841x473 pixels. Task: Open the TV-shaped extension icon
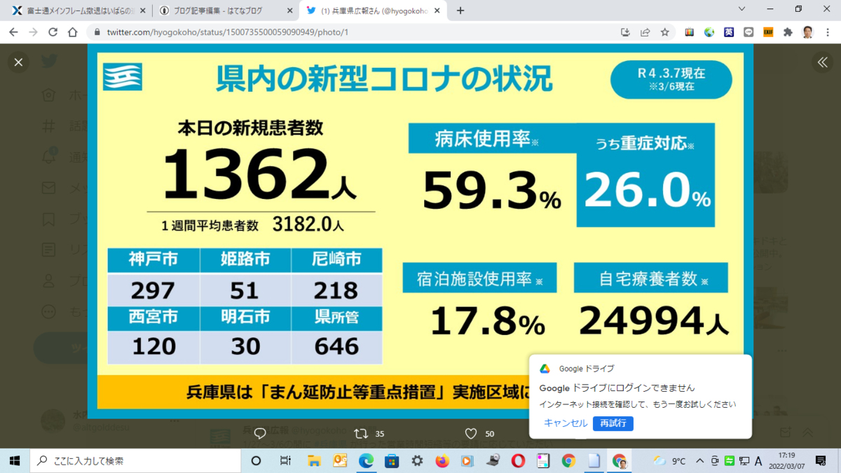[x=690, y=32]
